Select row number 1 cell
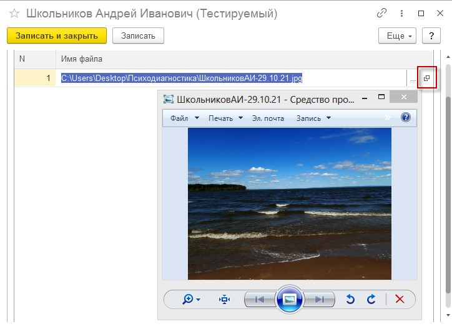This screenshot has height=329, width=452. (x=35, y=78)
